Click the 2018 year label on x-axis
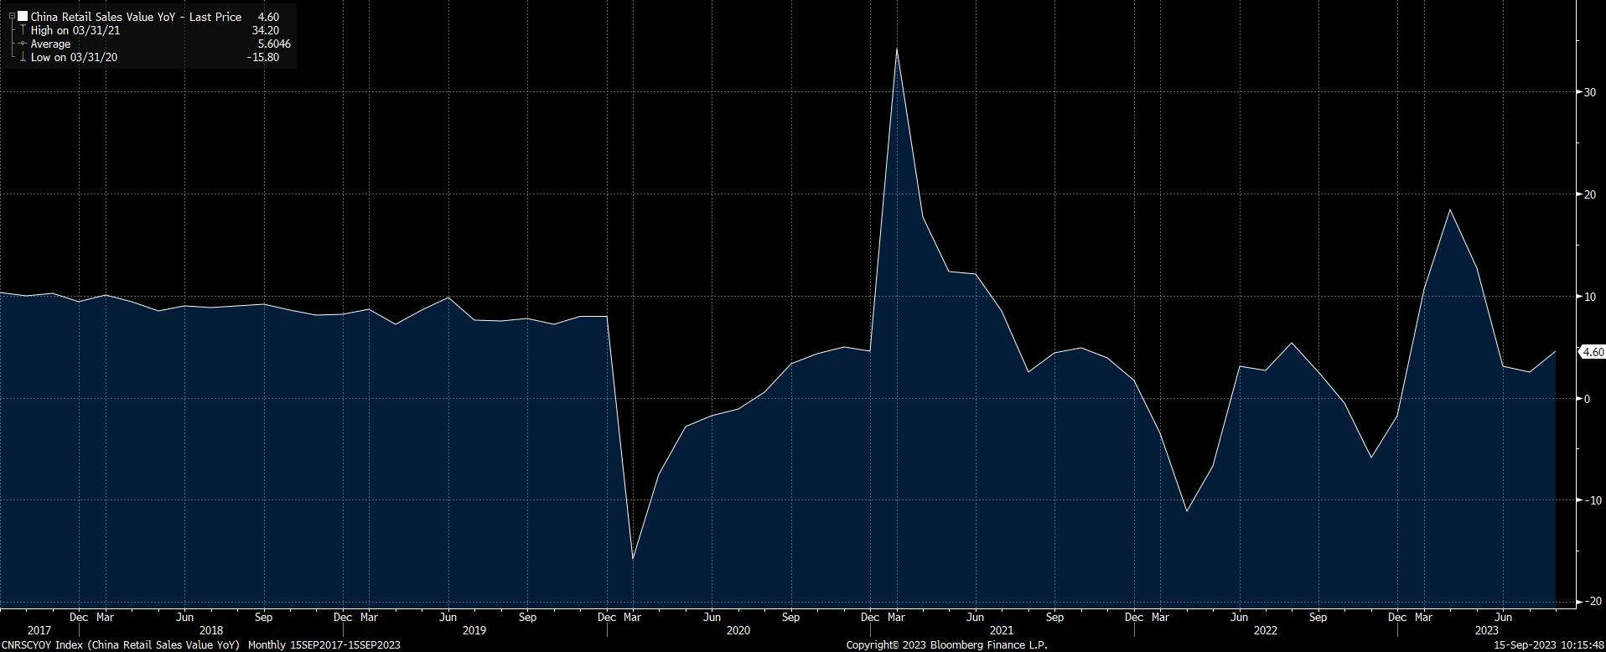1606x652 pixels. click(211, 630)
